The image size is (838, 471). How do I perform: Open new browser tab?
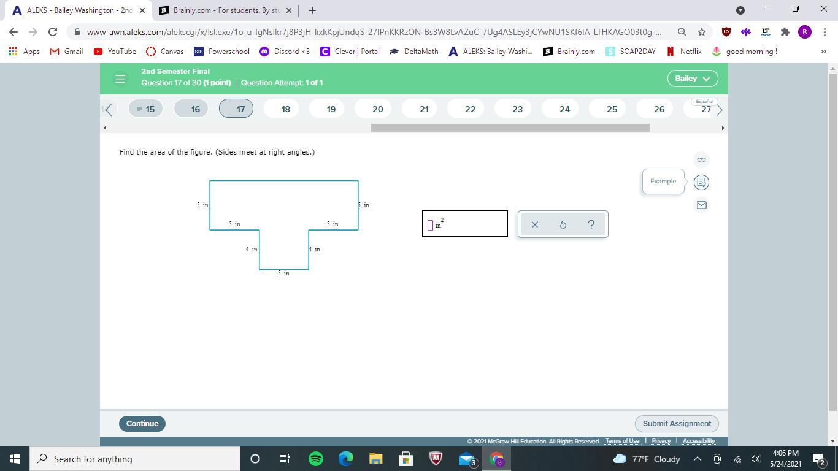pyautogui.click(x=312, y=10)
